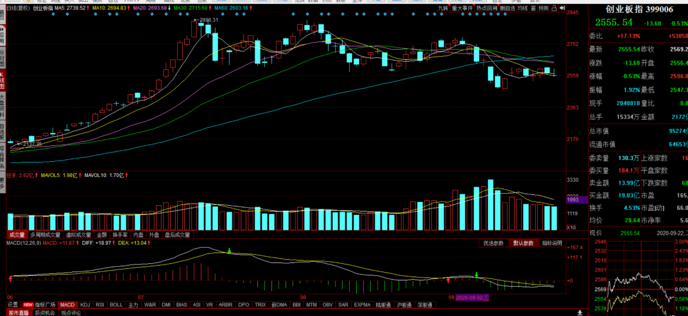This screenshot has height=316, width=688.
Task: Click the 指标说明 button
Action: pos(552,243)
